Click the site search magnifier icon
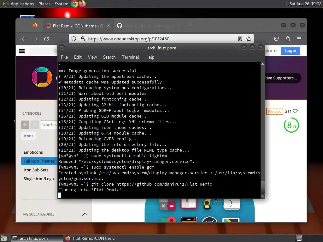The height and width of the screenshot is (242, 323). (x=55, y=51)
